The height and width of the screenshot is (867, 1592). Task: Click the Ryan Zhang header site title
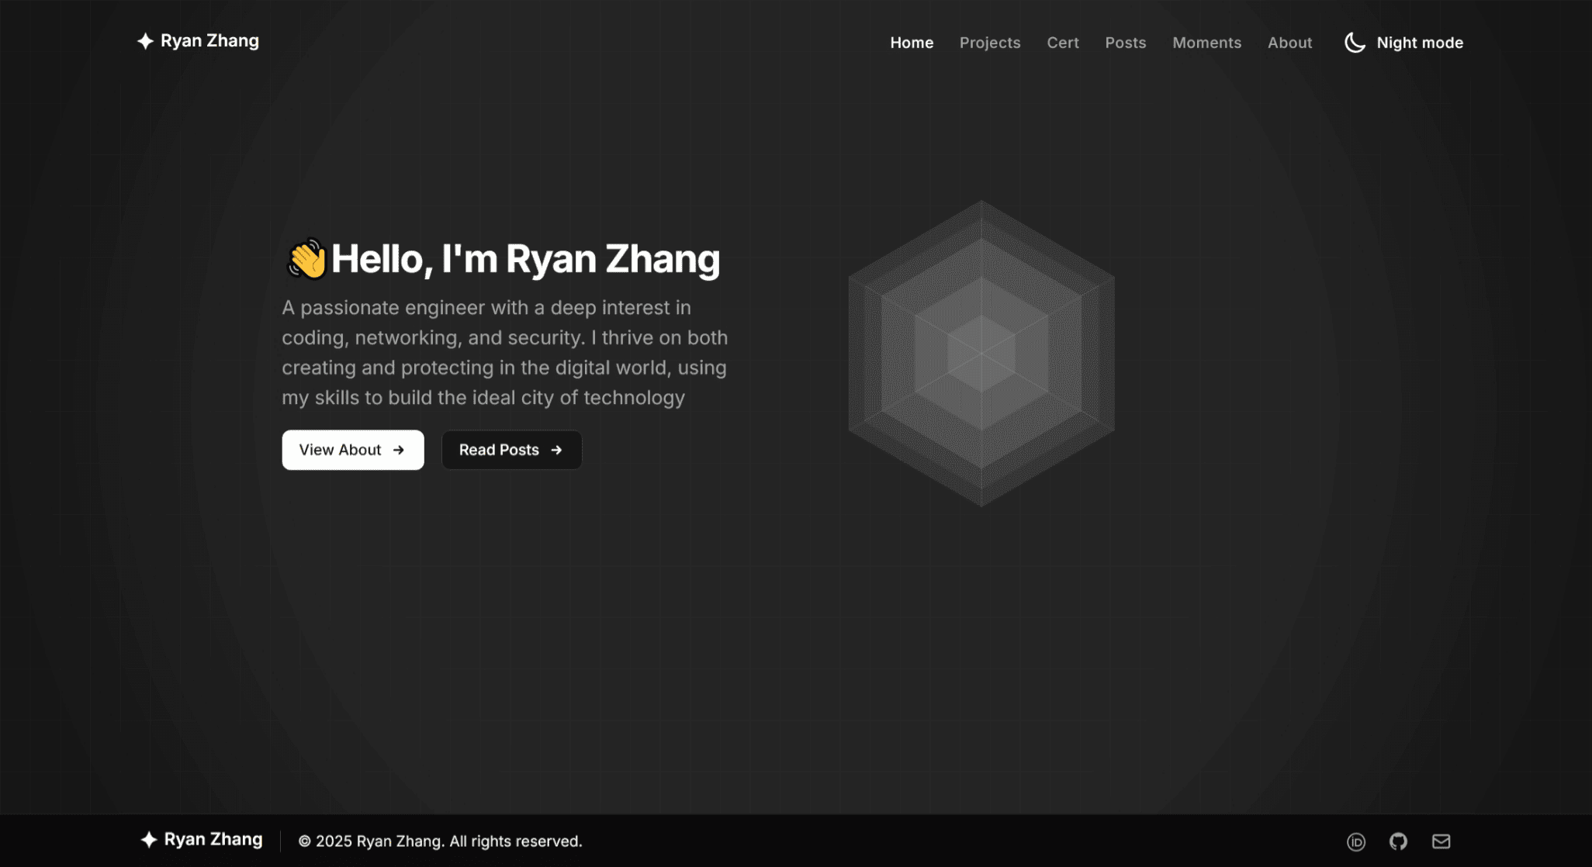(209, 41)
